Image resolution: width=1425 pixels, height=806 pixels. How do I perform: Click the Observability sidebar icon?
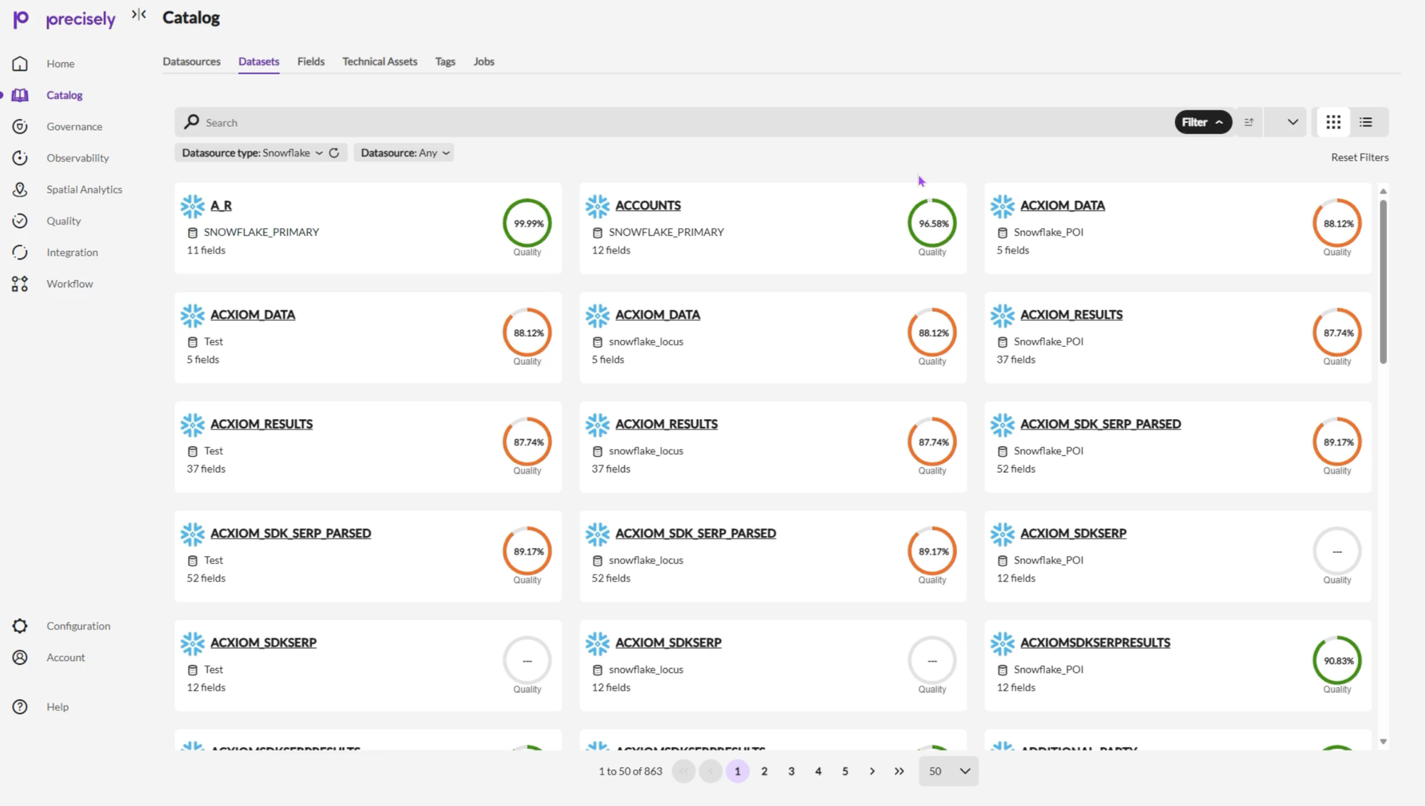pyautogui.click(x=20, y=157)
